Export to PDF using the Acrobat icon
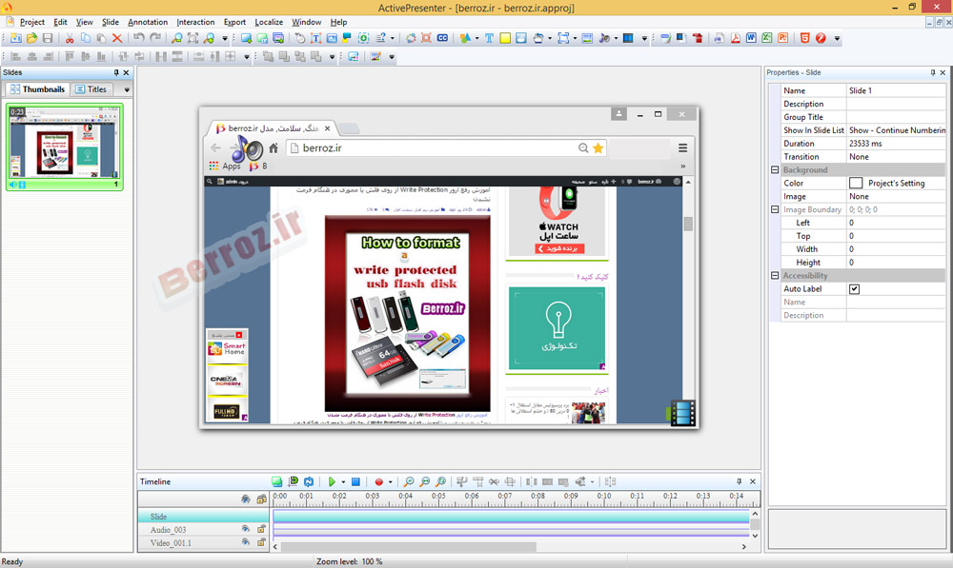Image resolution: width=953 pixels, height=568 pixels. coord(736,38)
